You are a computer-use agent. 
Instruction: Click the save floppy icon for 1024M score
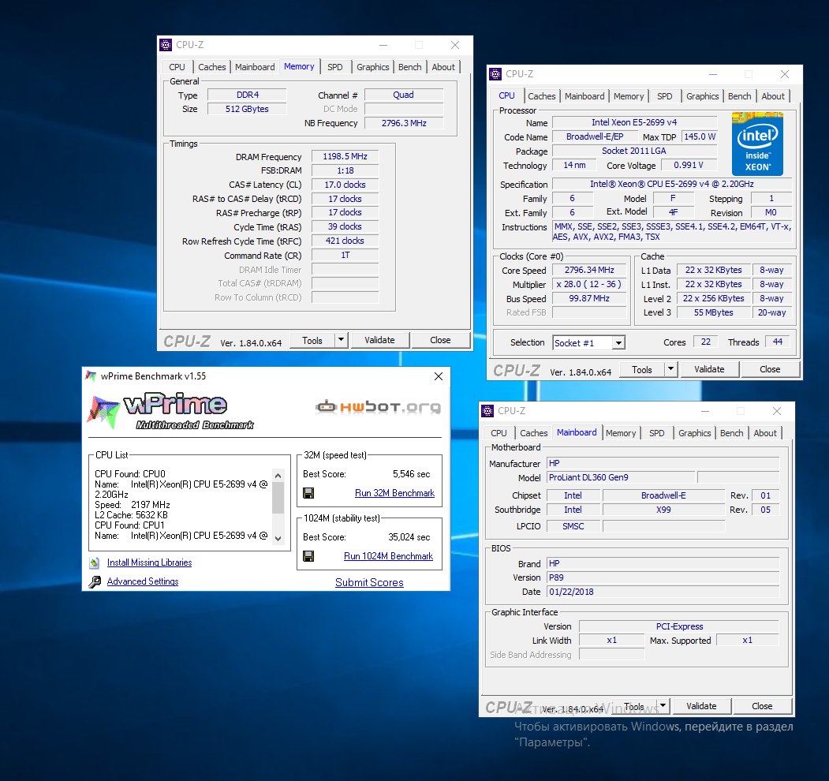coord(308,556)
